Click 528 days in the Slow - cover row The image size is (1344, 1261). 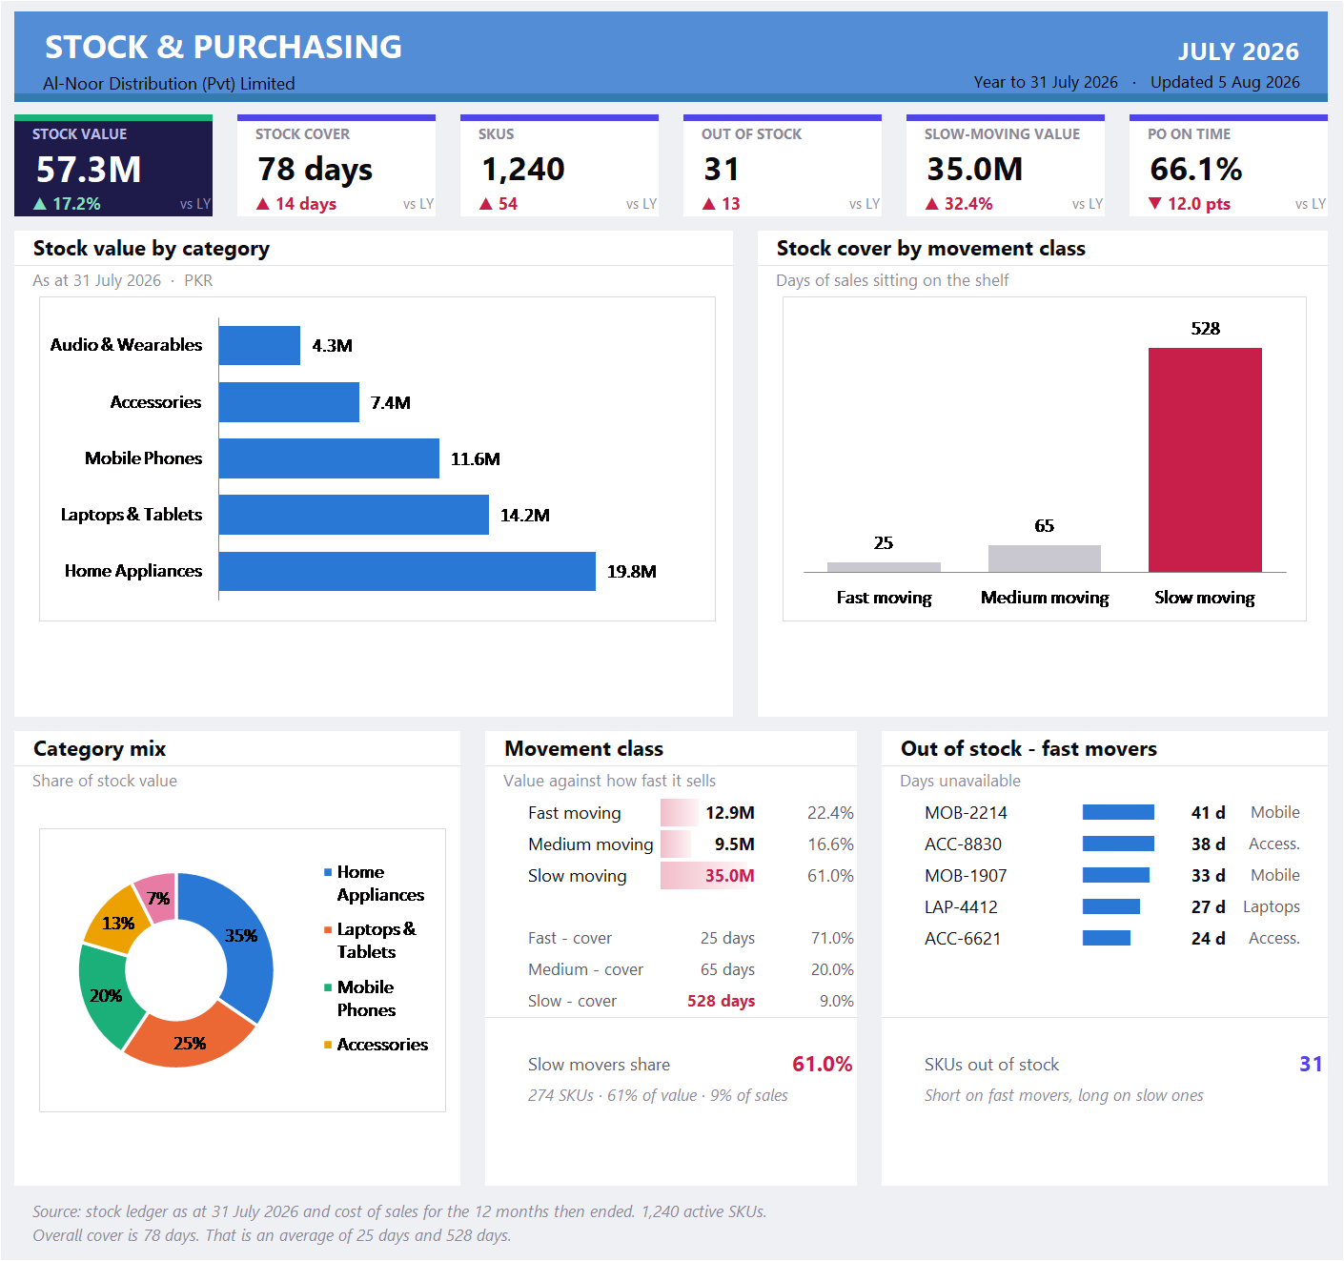[722, 1001]
